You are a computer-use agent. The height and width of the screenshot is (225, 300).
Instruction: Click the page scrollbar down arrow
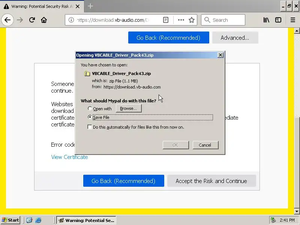pos(297,211)
